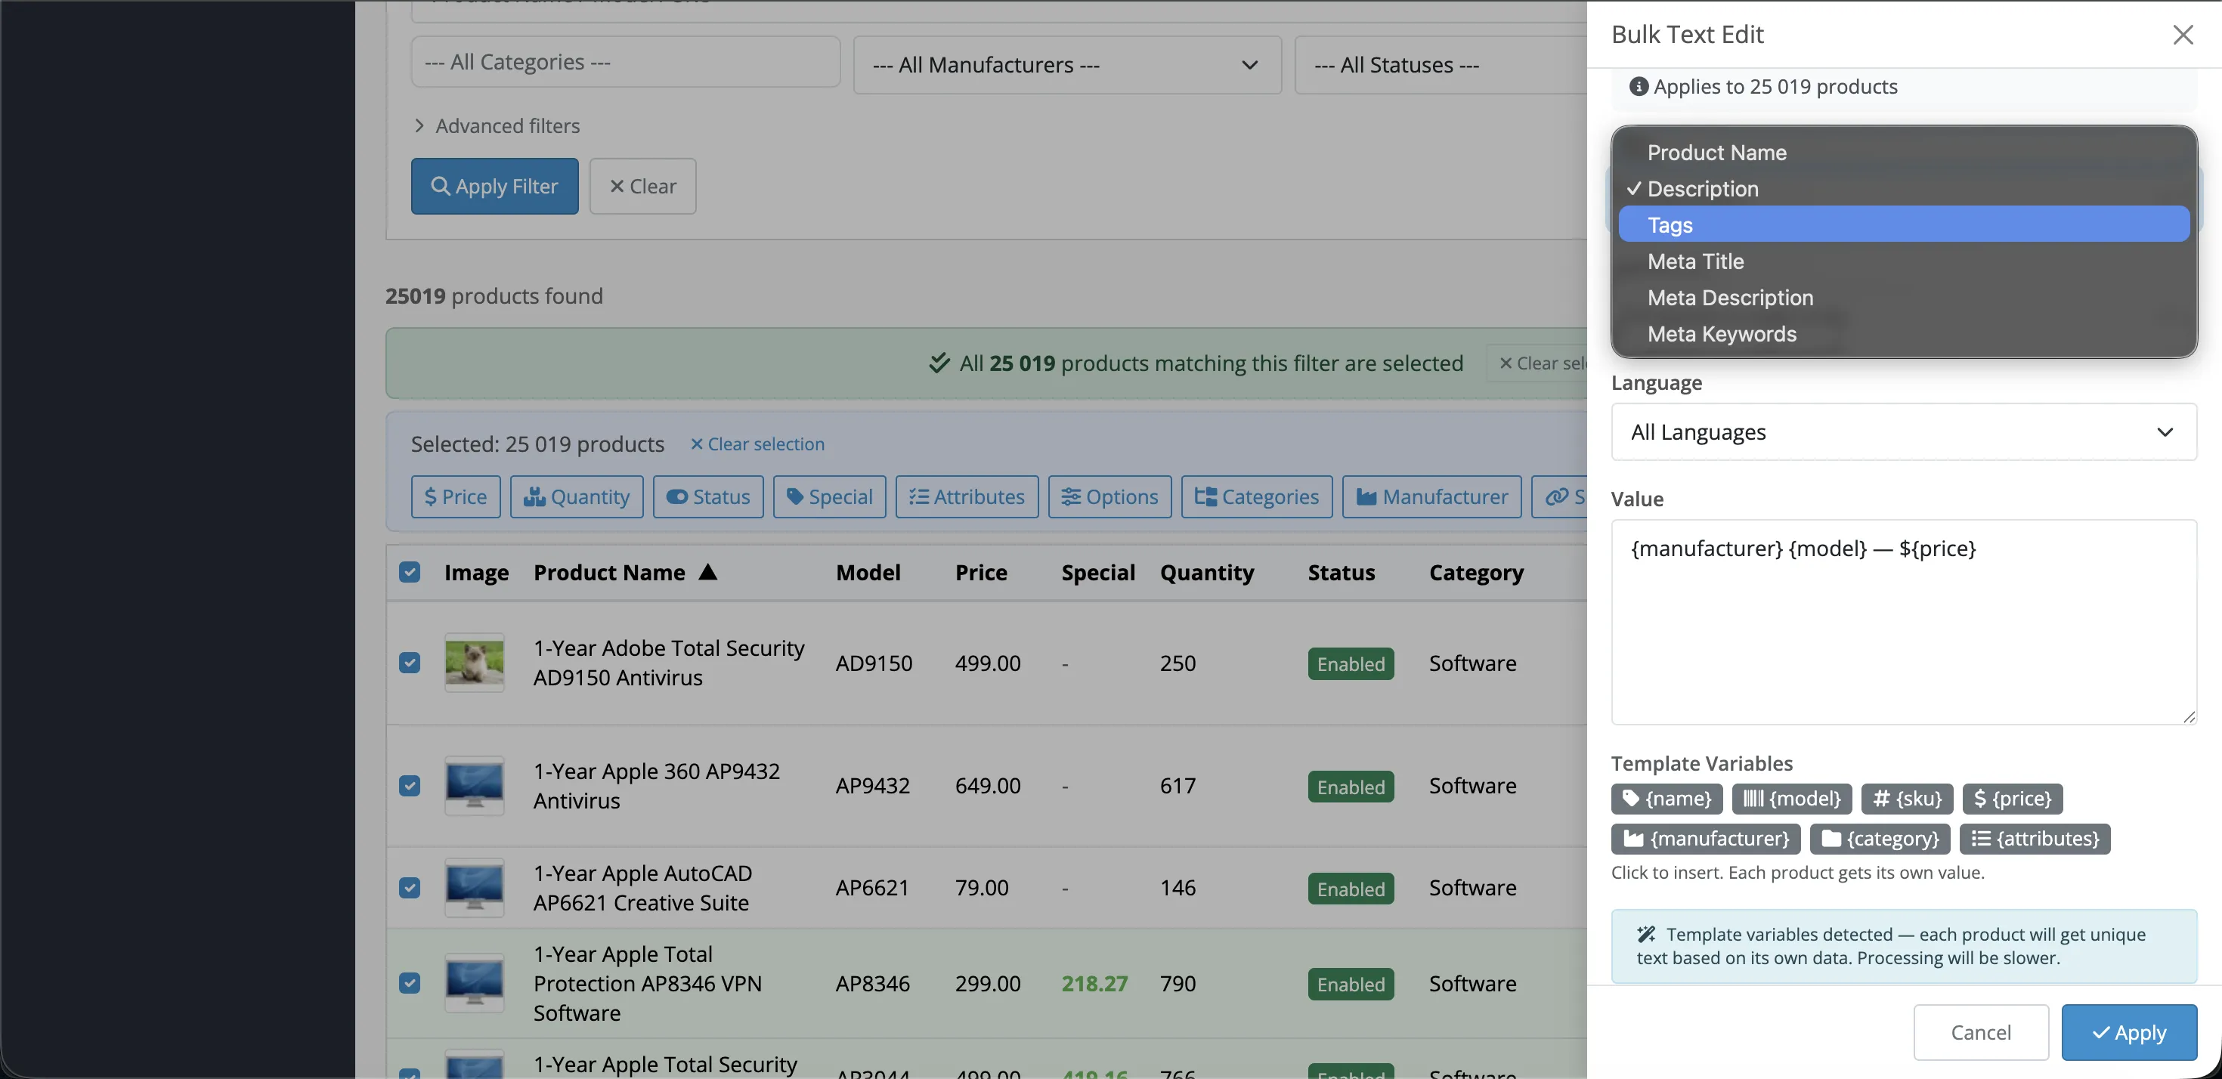Open the All Languages dropdown
The width and height of the screenshot is (2222, 1079).
1904,432
